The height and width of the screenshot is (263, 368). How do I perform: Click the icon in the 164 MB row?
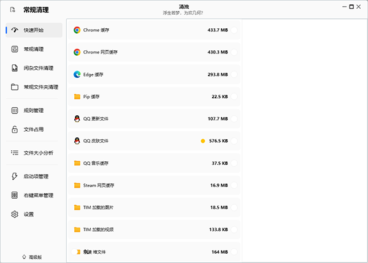click(x=76, y=252)
